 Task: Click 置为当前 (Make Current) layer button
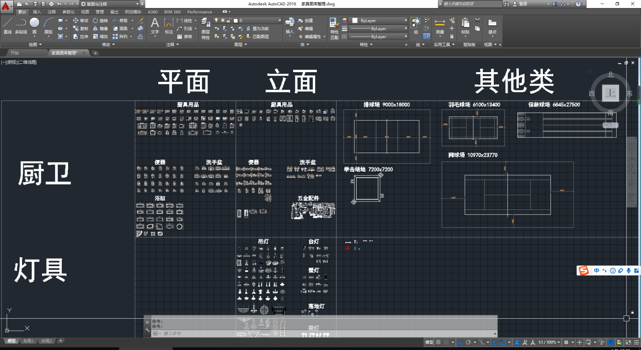pyautogui.click(x=257, y=28)
